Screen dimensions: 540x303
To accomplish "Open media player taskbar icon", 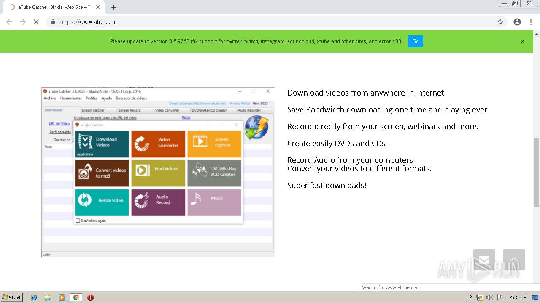I will 62,298.
